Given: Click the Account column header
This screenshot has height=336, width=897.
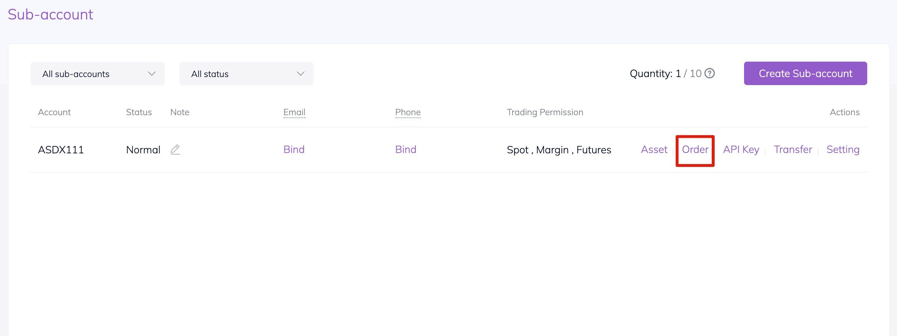Looking at the screenshot, I should pos(54,112).
